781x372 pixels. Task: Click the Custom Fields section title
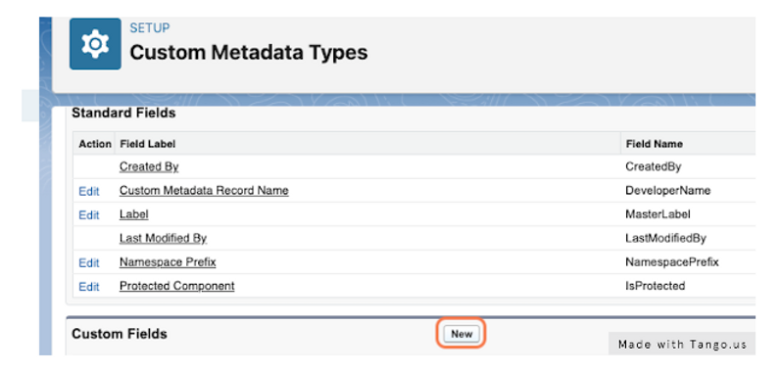[120, 334]
